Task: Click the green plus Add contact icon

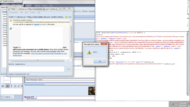Action: click(66, 17)
